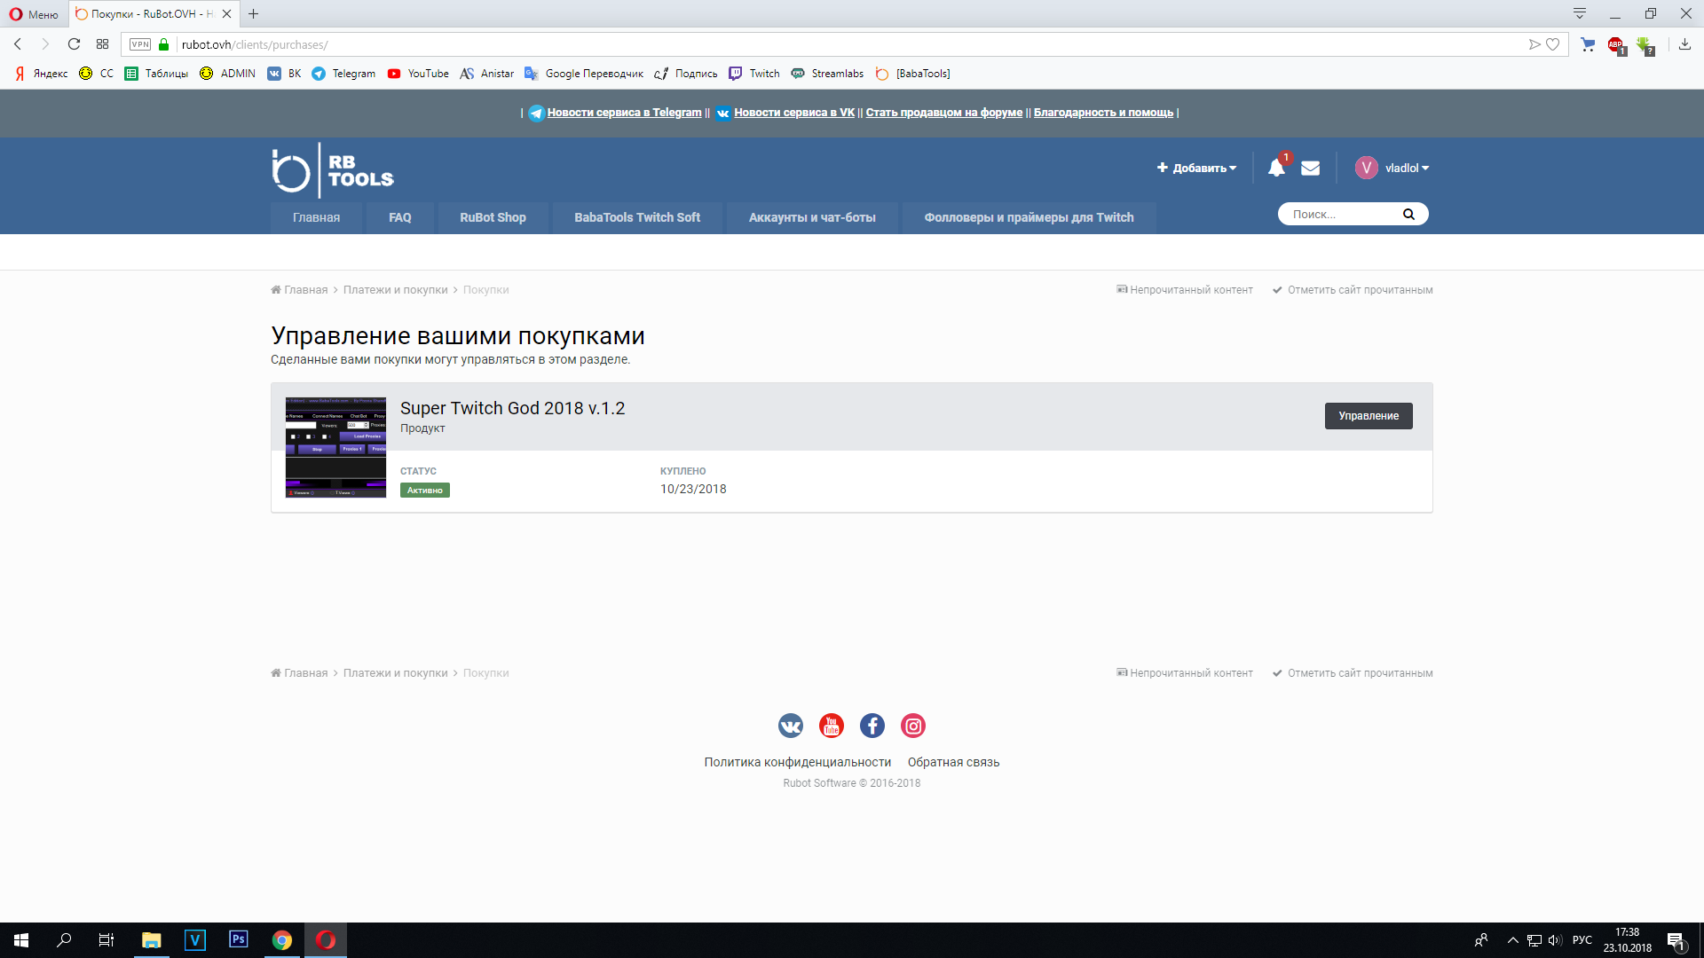Expand the Добавить dropdown
Viewport: 1704px width, 958px height.
point(1196,168)
